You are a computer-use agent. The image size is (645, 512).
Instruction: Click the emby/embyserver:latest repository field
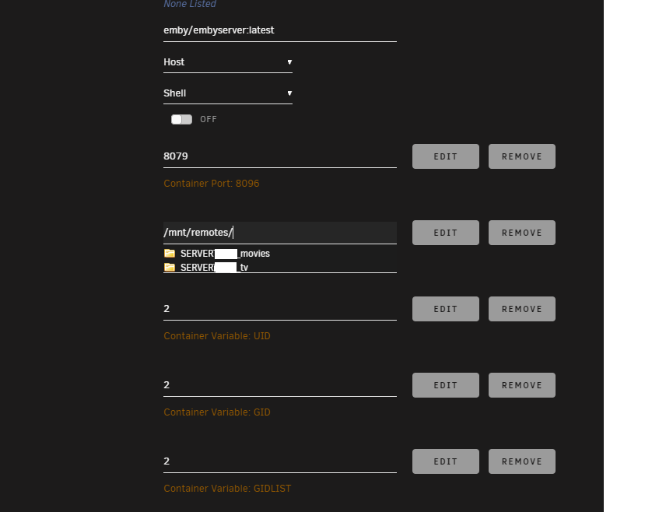click(280, 30)
